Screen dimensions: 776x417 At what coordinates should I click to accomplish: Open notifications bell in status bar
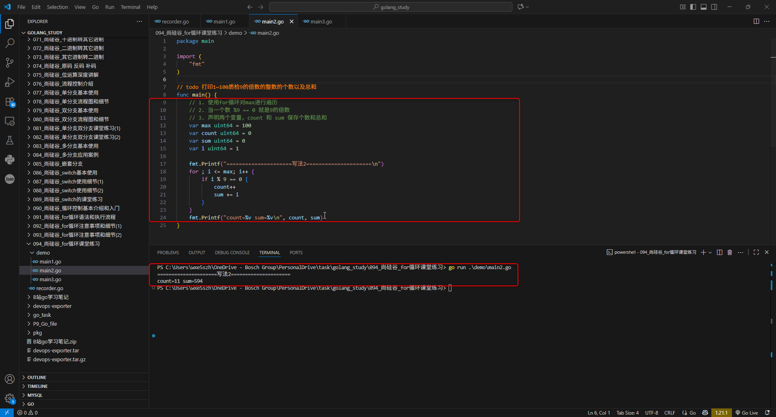point(767,413)
